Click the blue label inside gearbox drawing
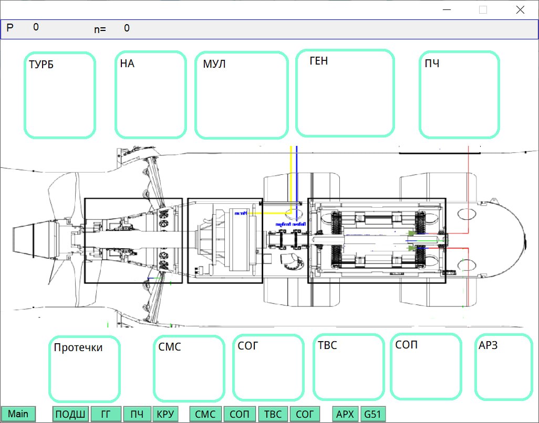The image size is (539, 423). point(241,213)
